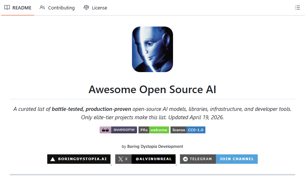The height and width of the screenshot is (179, 305).
Task: Open the X @ALVINUNREAL badge
Action: 145,159
